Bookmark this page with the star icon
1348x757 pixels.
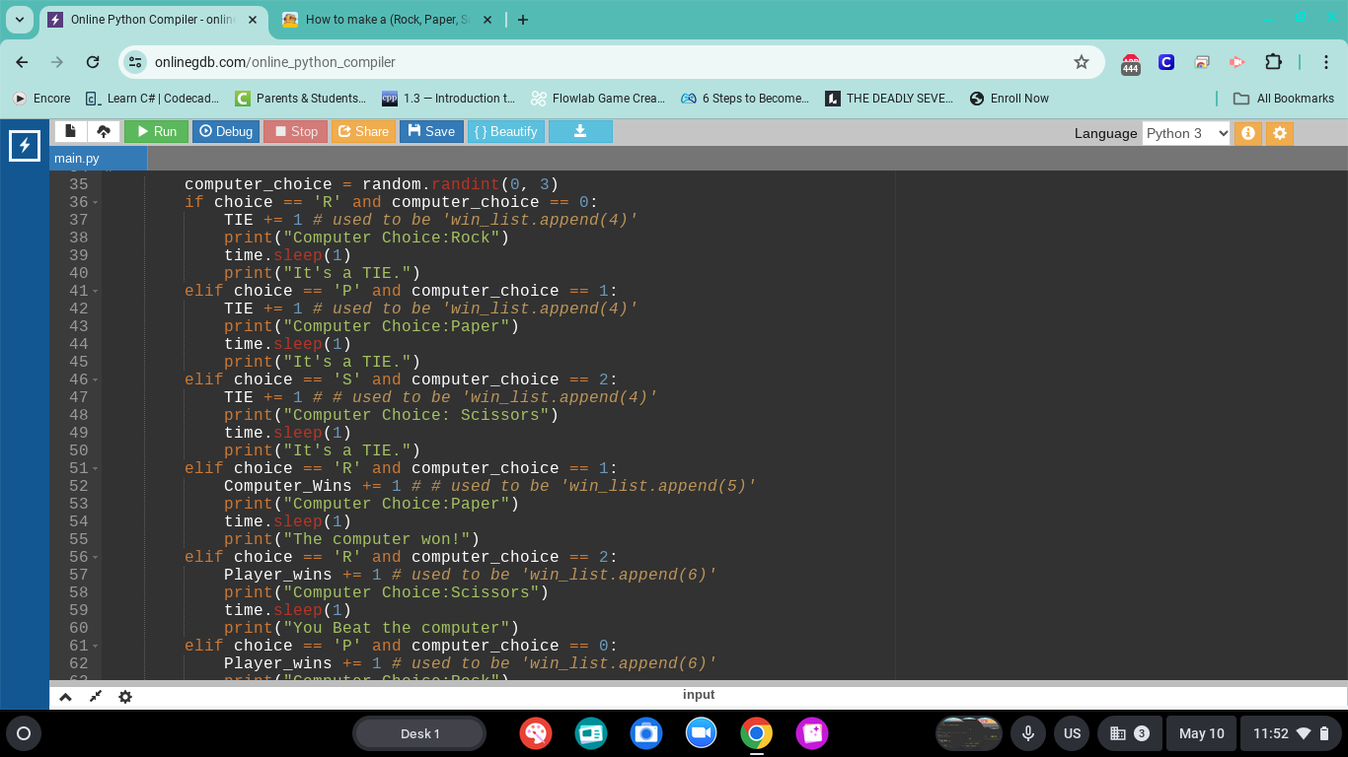[x=1082, y=62]
